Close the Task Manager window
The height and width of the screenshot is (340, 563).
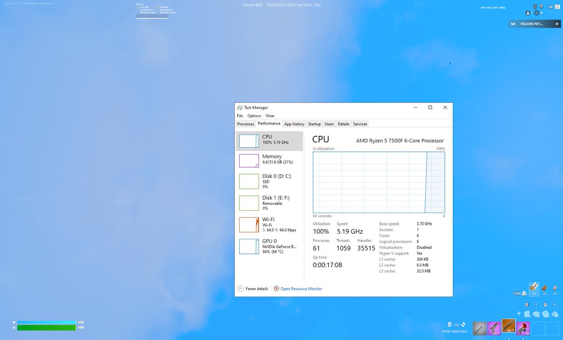(445, 107)
